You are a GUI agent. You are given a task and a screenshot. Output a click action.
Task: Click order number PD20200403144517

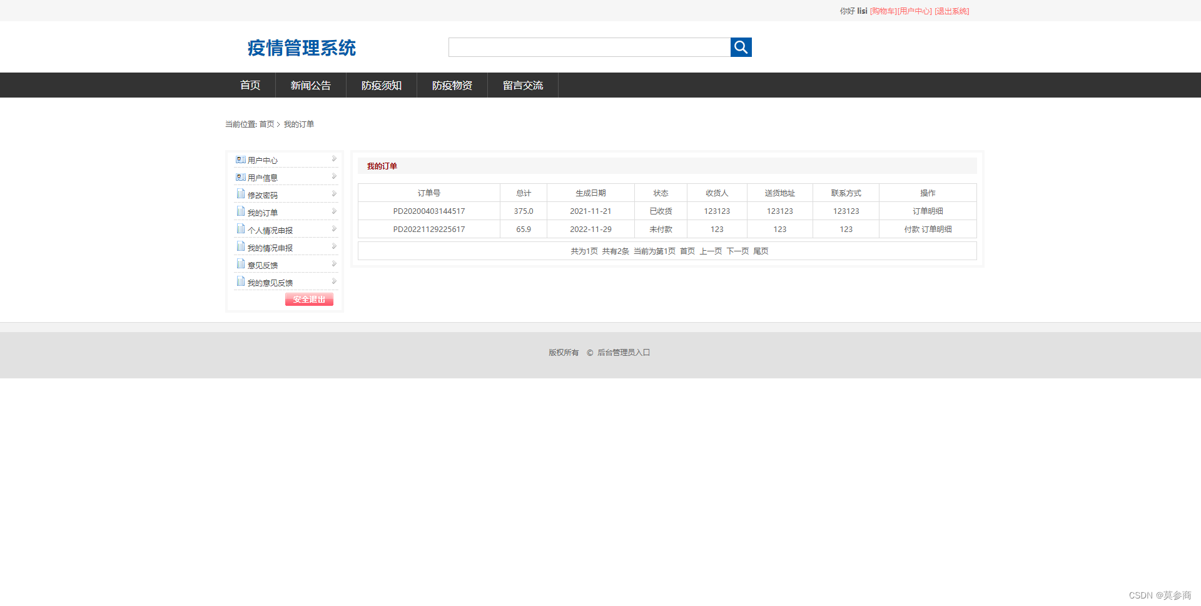(429, 211)
